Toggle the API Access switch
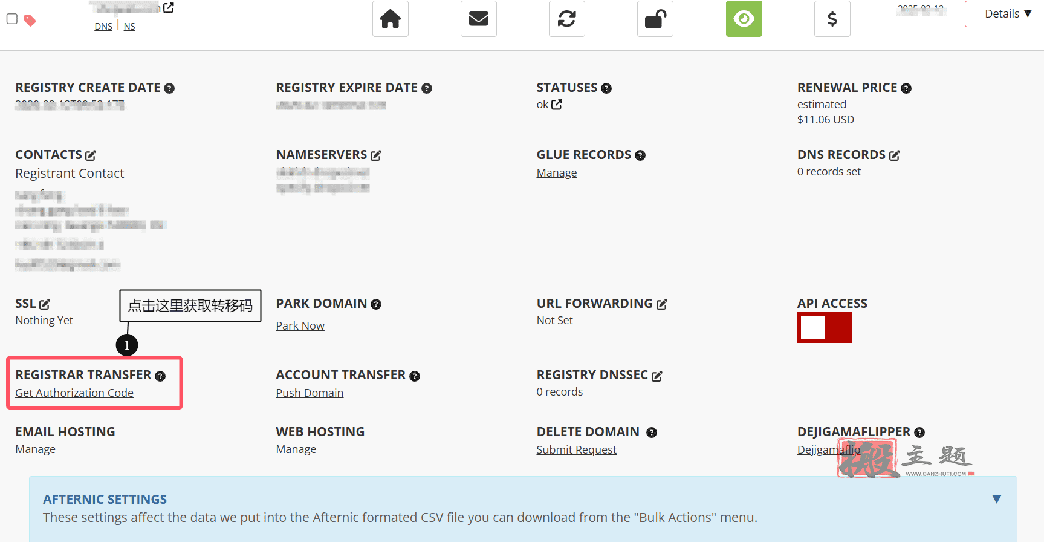Viewport: 1044px width, 542px height. point(825,328)
